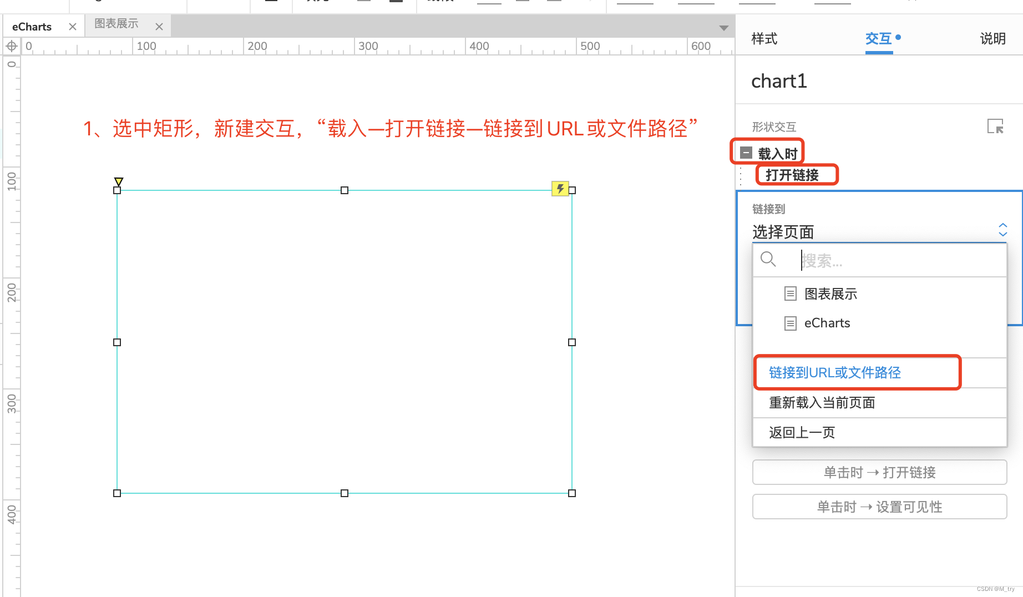This screenshot has width=1023, height=597.
Task: Click the rectangle's top-right corner handle
Action: coord(572,190)
